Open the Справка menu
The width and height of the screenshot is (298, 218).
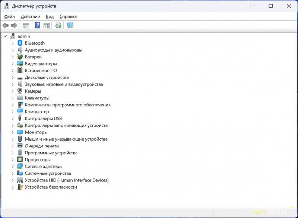point(68,16)
